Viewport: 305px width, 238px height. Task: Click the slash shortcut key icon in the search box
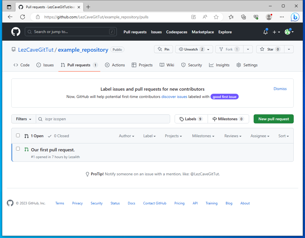pyautogui.click(x=112, y=32)
